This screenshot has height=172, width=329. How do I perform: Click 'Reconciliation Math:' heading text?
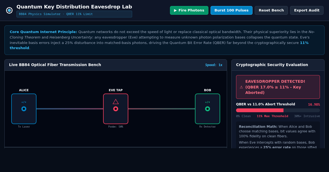[x=258, y=127]
